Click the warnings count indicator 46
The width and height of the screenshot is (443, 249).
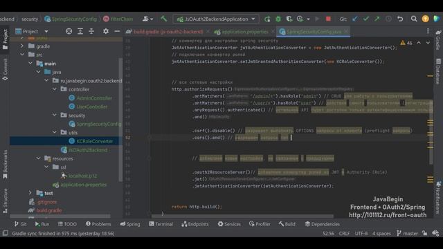tap(406, 43)
